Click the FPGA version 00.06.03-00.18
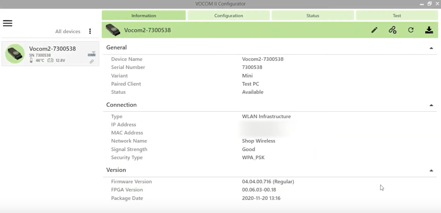 click(259, 190)
